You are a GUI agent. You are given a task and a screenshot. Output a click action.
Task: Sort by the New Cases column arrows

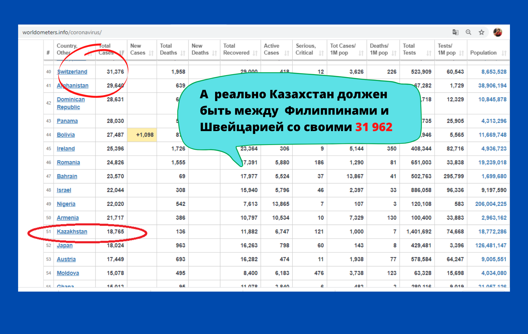tap(151, 53)
